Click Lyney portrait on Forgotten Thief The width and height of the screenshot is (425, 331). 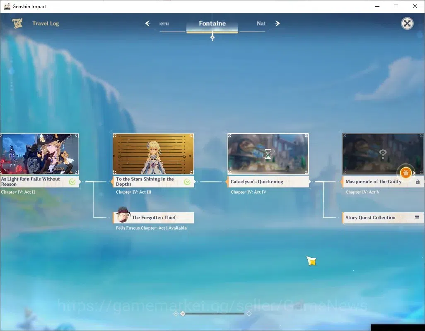(123, 215)
